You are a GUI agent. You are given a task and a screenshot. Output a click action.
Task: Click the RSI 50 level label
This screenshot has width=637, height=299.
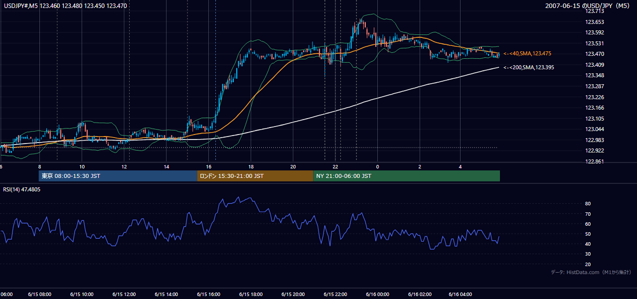(x=588, y=234)
